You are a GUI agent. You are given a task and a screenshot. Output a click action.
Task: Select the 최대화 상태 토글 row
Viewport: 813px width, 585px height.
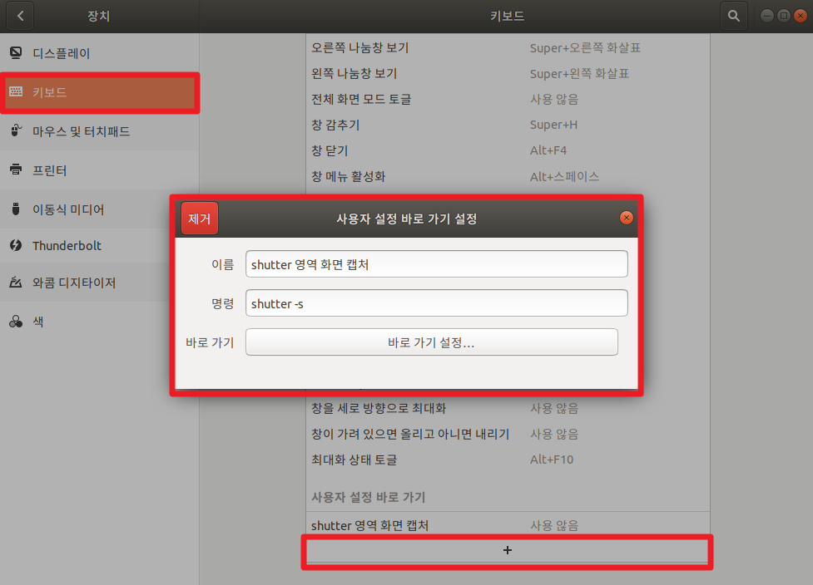508,460
